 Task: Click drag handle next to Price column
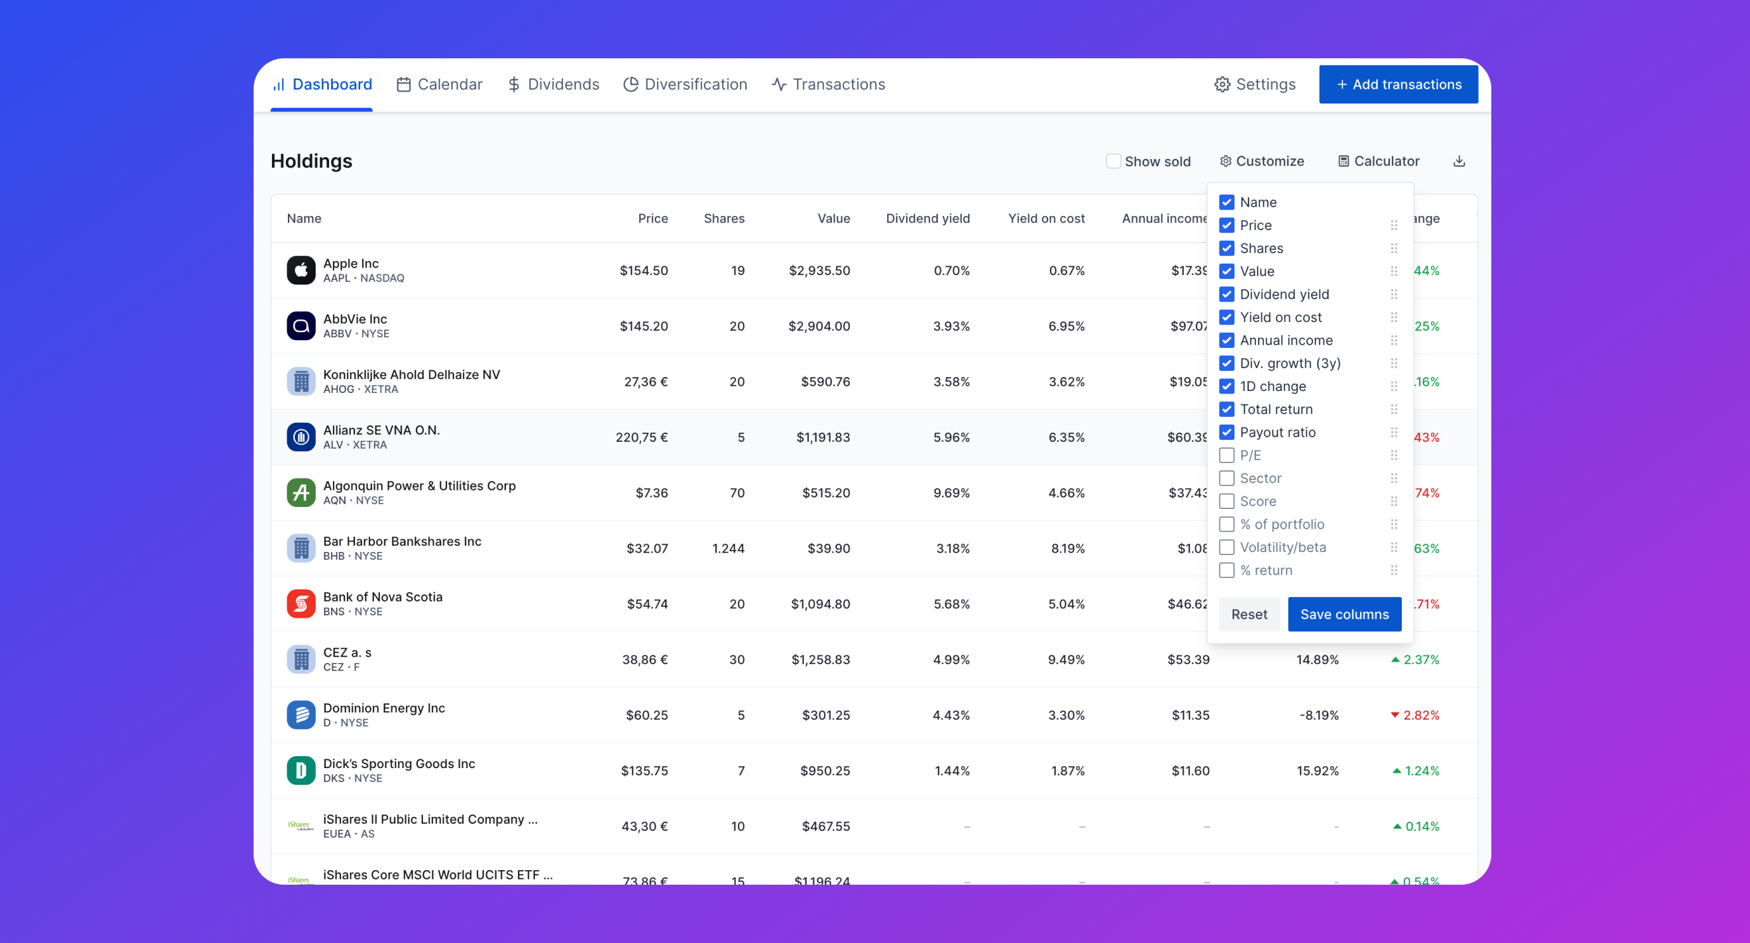[1394, 226]
